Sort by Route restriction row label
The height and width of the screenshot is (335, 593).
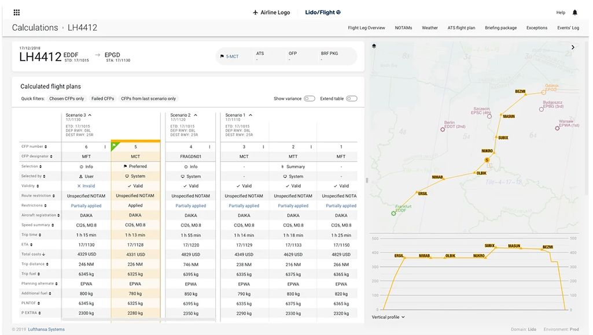(38, 196)
